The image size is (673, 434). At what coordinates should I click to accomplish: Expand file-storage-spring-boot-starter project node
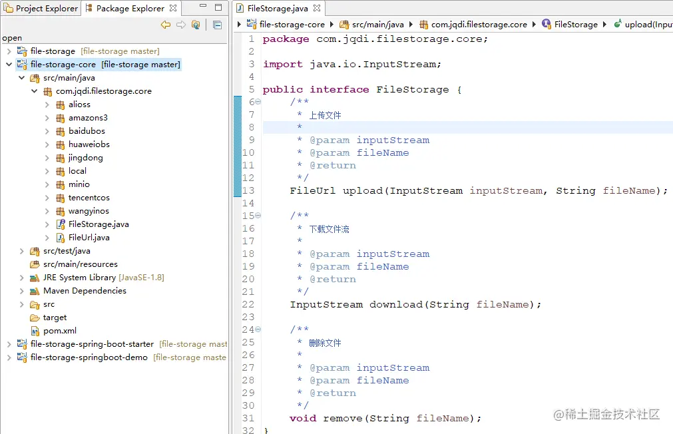[x=9, y=344]
